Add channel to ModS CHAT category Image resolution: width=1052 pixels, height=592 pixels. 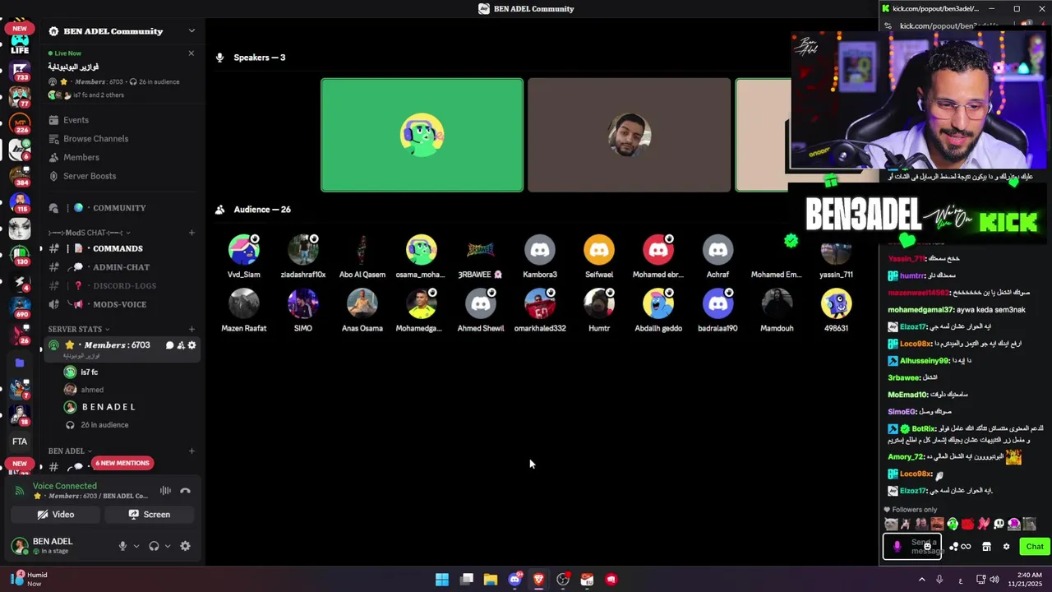click(191, 233)
